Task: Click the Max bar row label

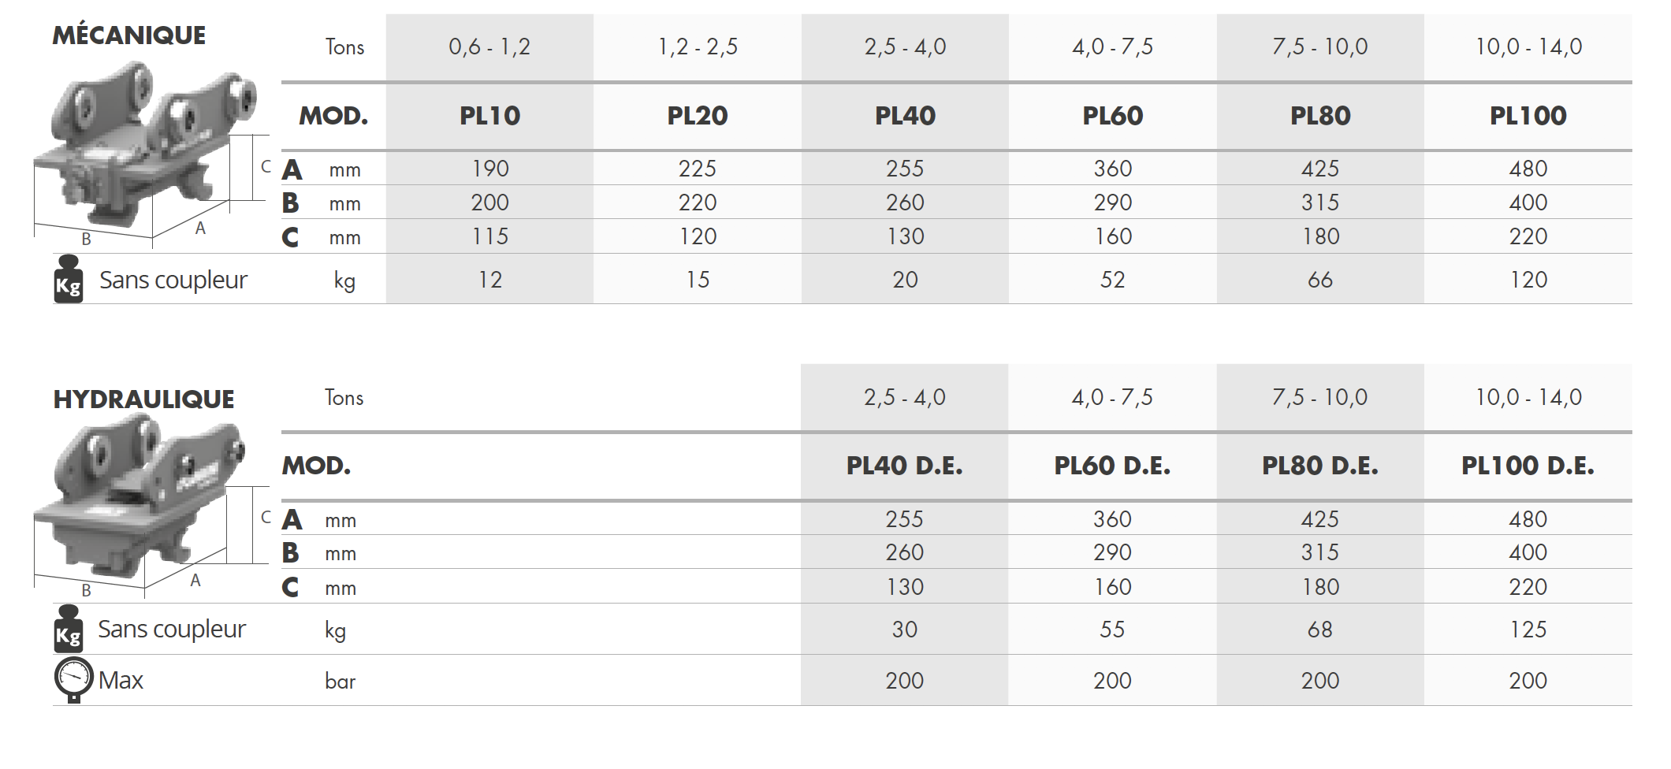Action: pos(121,680)
